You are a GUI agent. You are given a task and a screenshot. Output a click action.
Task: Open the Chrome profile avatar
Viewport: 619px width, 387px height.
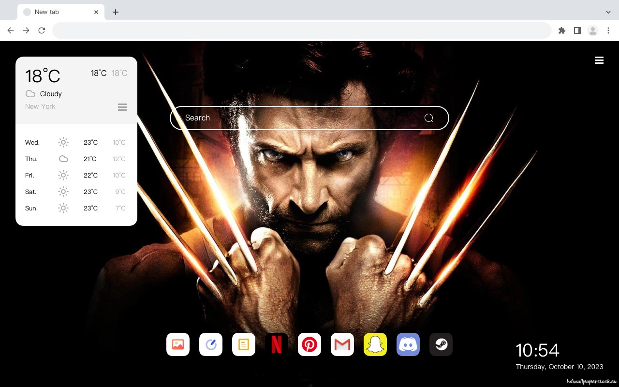[593, 30]
